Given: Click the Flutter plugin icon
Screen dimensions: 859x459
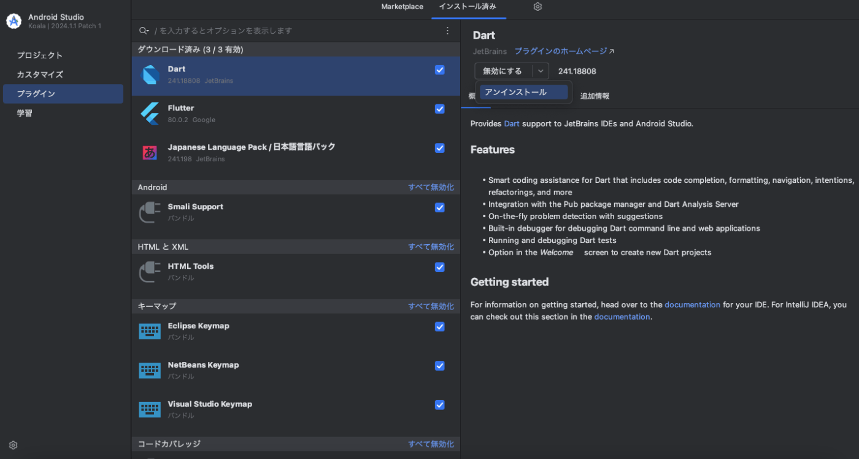Looking at the screenshot, I should (150, 114).
